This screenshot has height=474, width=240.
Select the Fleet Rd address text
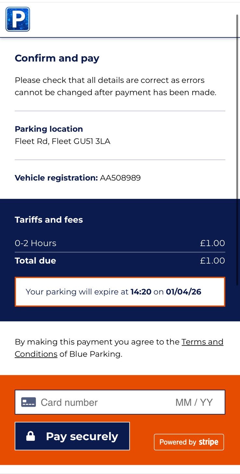tap(62, 141)
